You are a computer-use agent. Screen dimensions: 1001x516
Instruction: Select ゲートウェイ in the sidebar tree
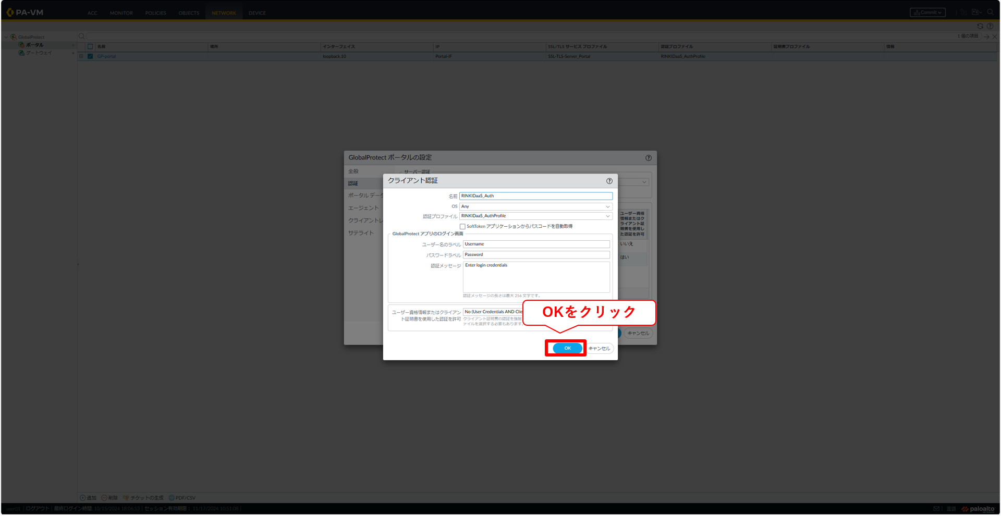(39, 53)
